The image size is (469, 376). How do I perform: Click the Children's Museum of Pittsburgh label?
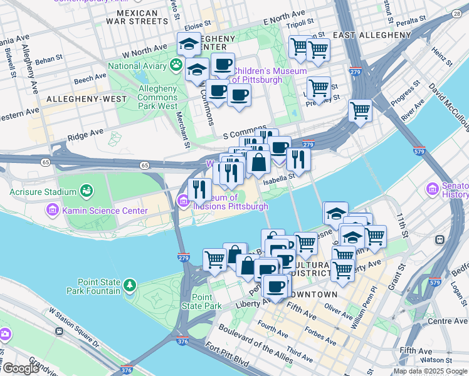pos(270,75)
